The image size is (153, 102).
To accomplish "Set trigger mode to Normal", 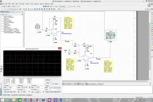I will click(x=51, y=92).
